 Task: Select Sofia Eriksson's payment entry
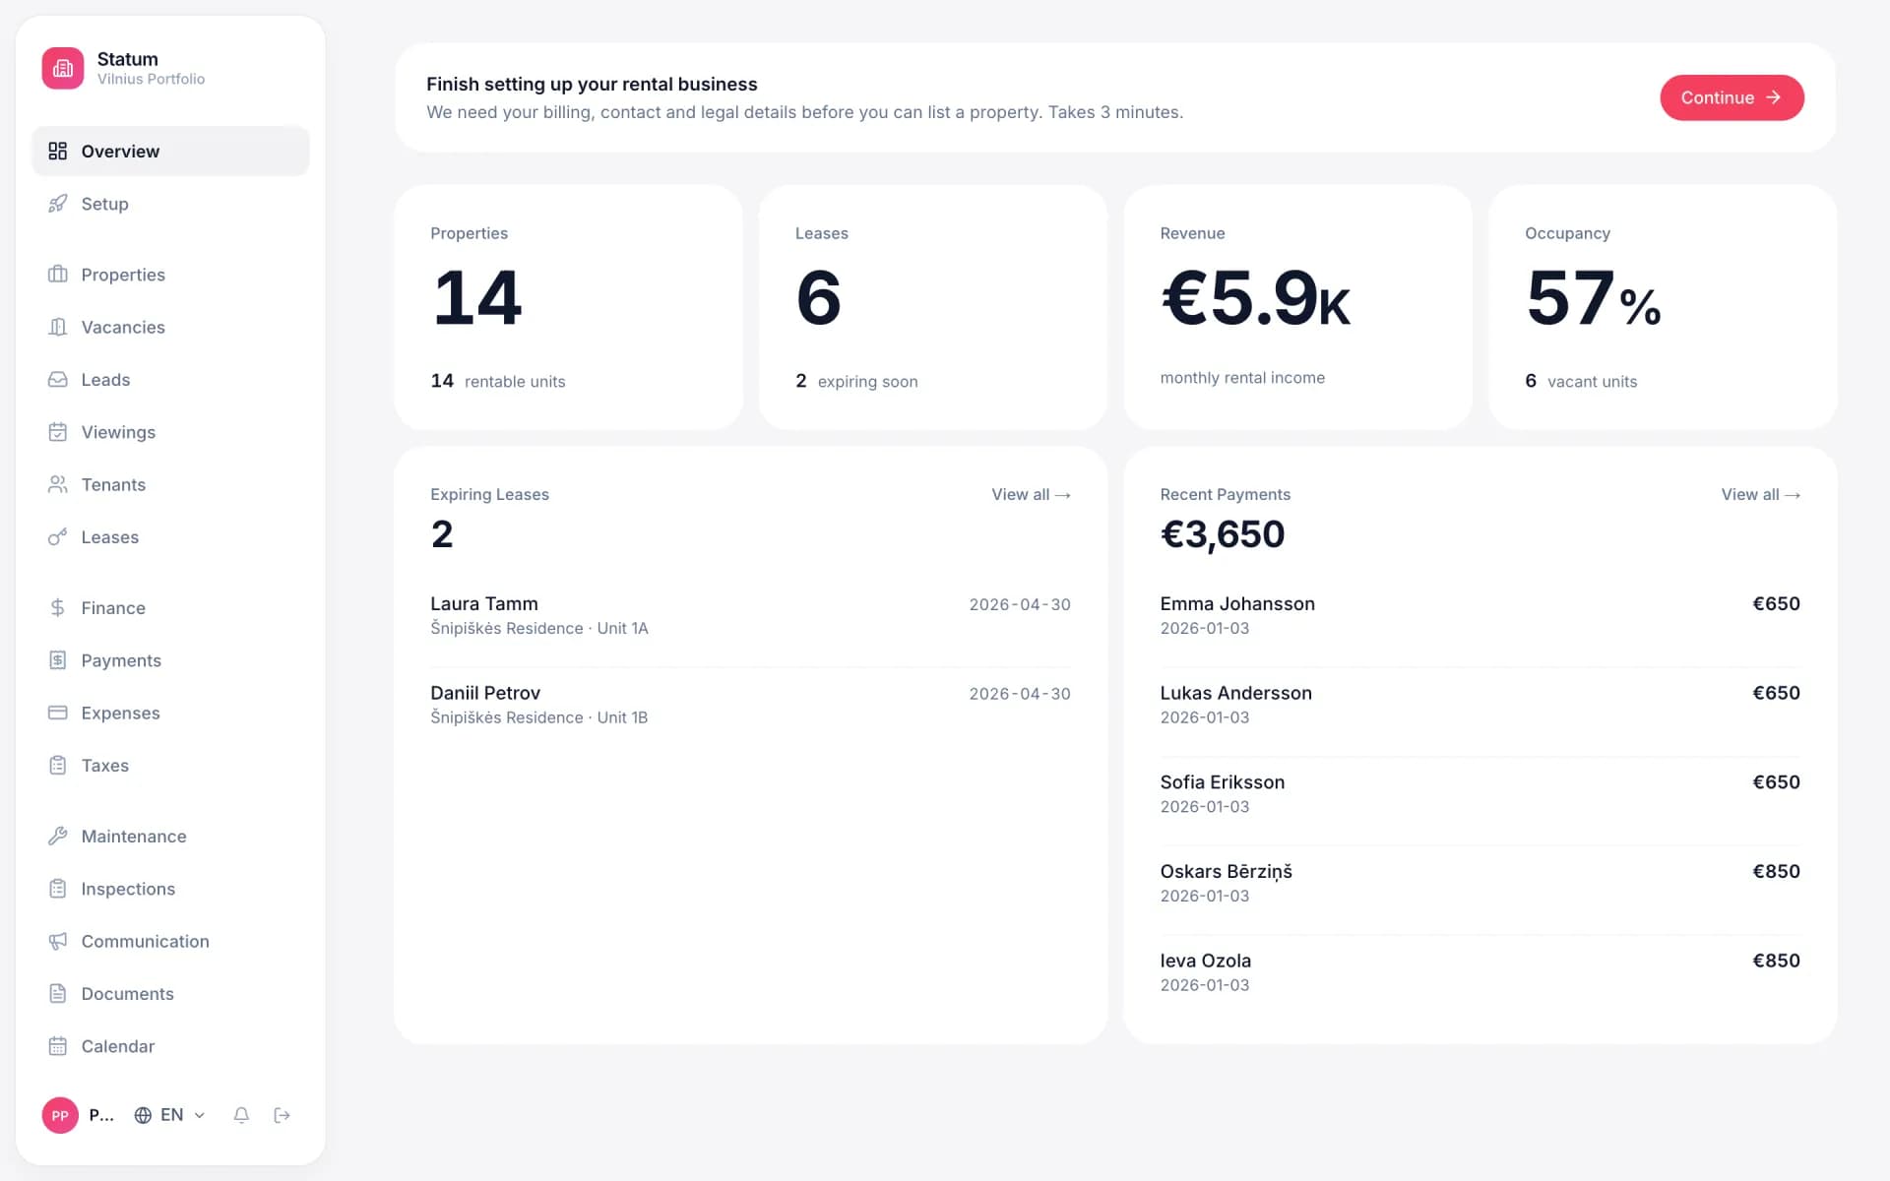1480,793
